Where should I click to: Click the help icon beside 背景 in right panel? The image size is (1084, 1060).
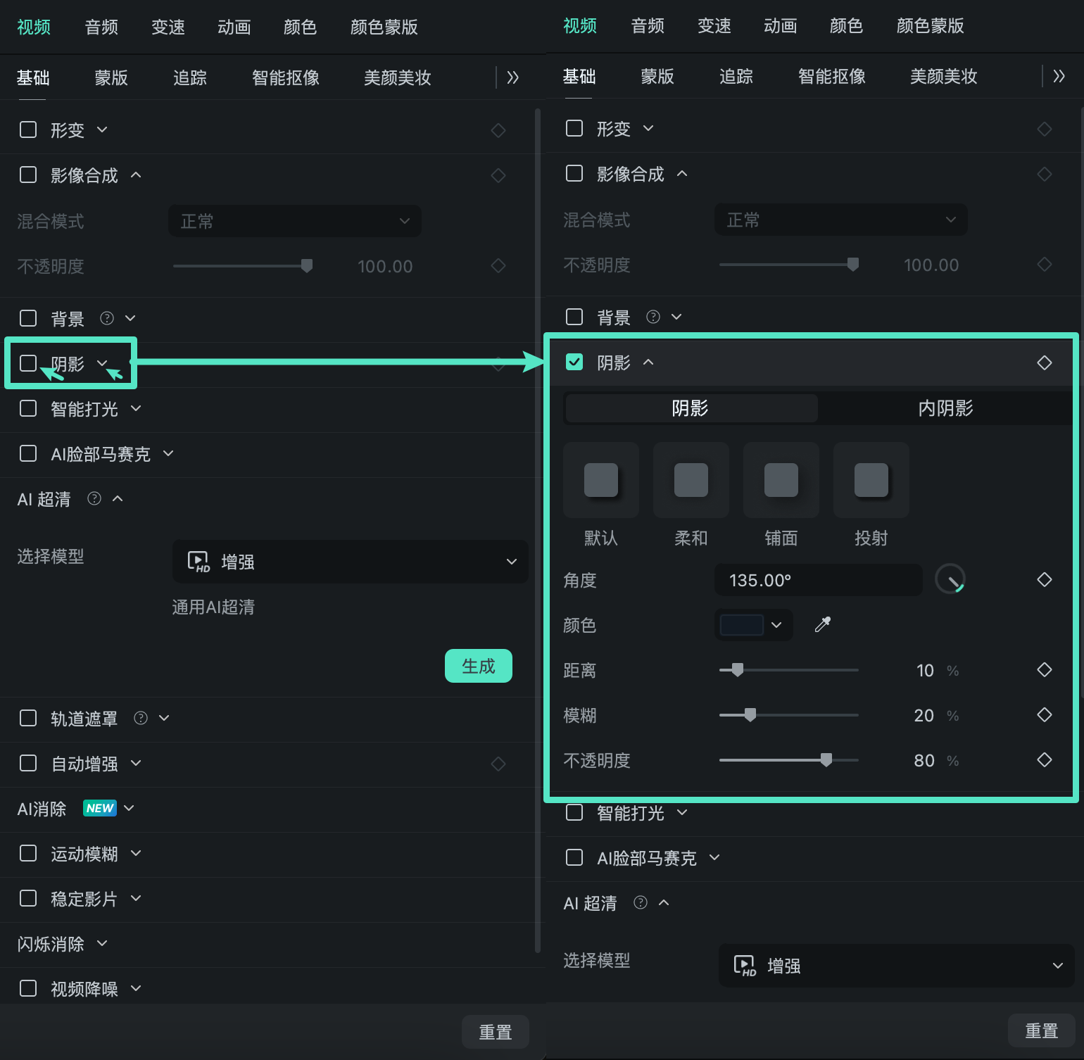(x=653, y=317)
